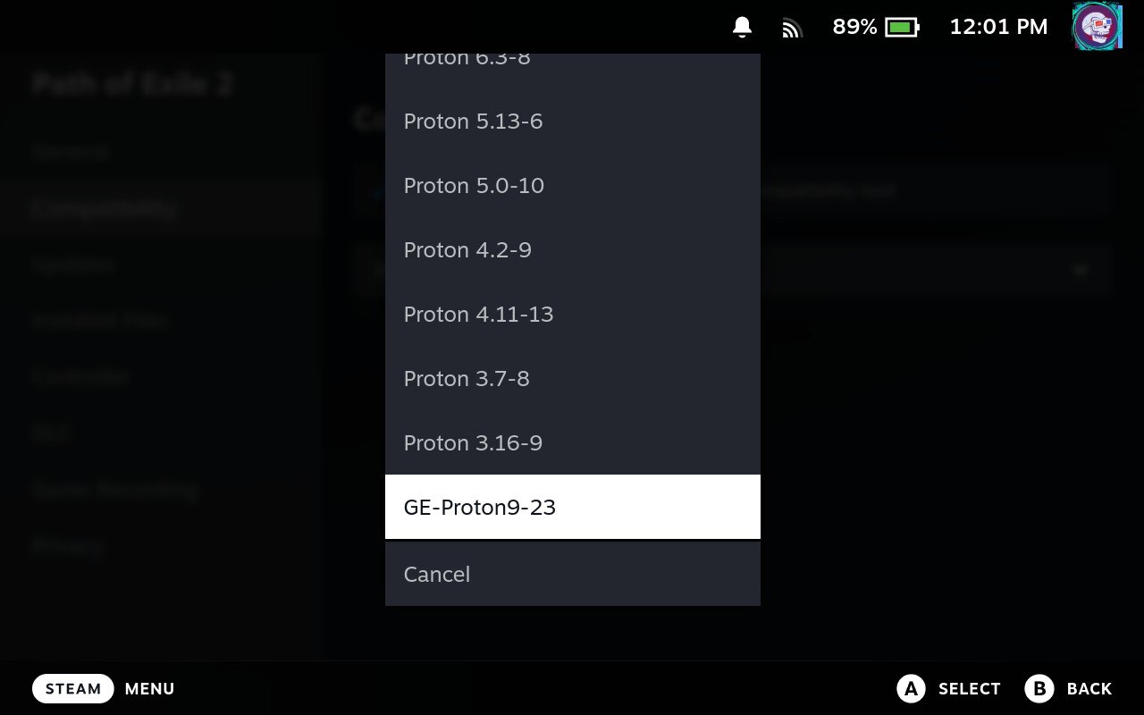Click the clock showing 12:01 PM
This screenshot has height=715, width=1144.
tap(998, 27)
